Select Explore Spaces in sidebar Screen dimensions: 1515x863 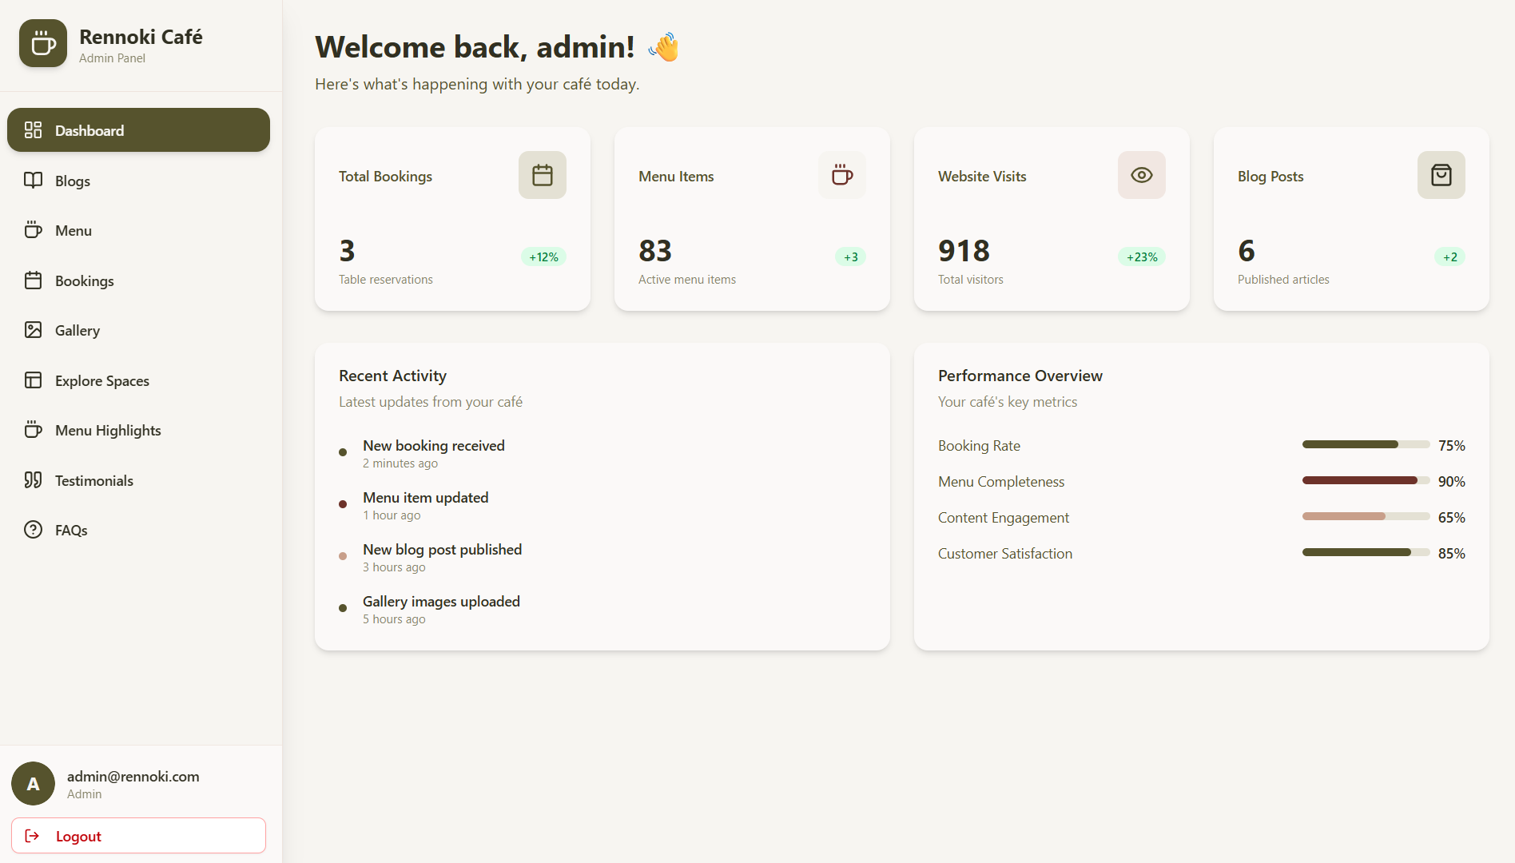[138, 380]
